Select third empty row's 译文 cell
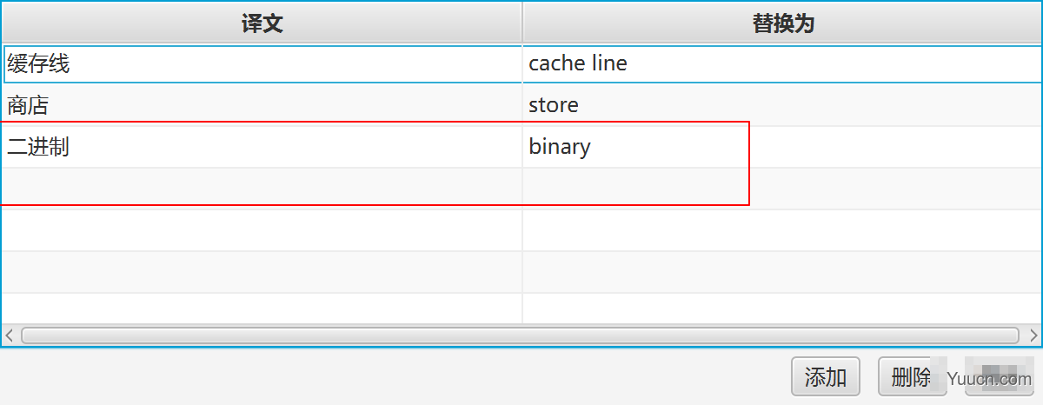The height and width of the screenshot is (405, 1043). 262,272
